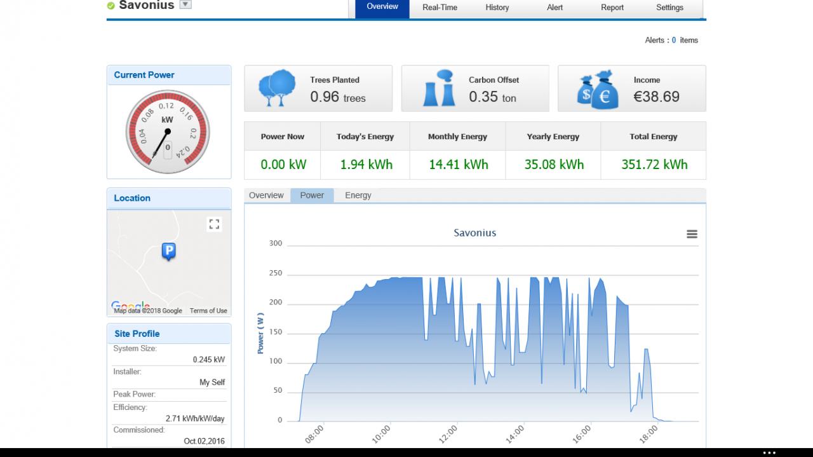Open the History tab

pyautogui.click(x=497, y=8)
